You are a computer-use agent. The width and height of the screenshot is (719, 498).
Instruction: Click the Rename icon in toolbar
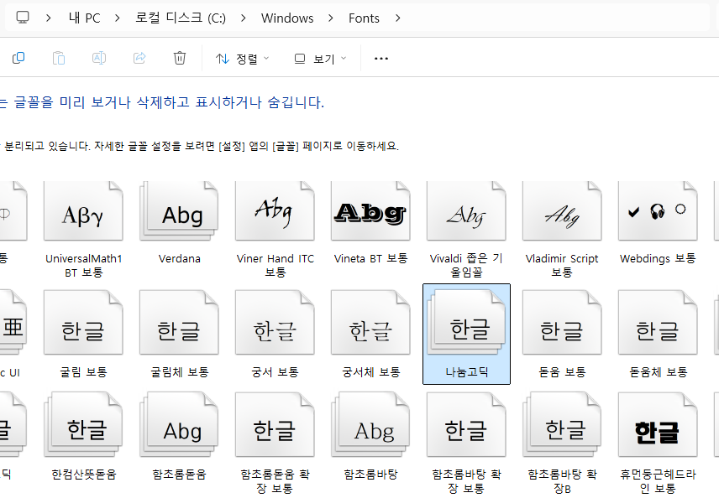tap(99, 58)
